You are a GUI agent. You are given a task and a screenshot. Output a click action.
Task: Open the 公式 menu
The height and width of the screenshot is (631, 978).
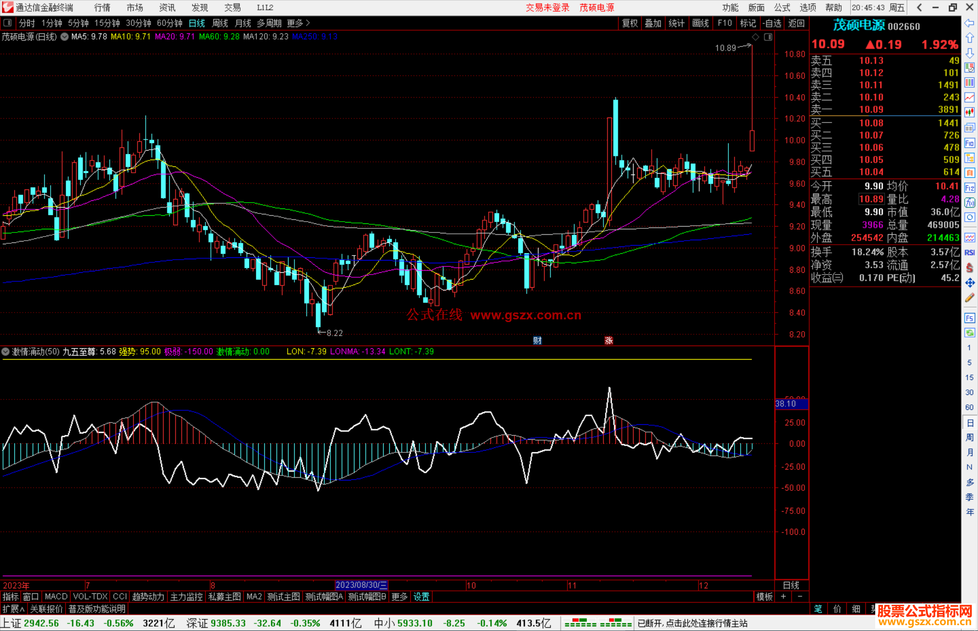point(782,8)
